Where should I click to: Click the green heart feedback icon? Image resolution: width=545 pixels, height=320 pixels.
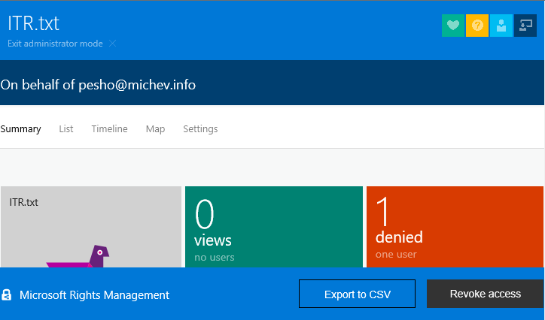pyautogui.click(x=452, y=26)
